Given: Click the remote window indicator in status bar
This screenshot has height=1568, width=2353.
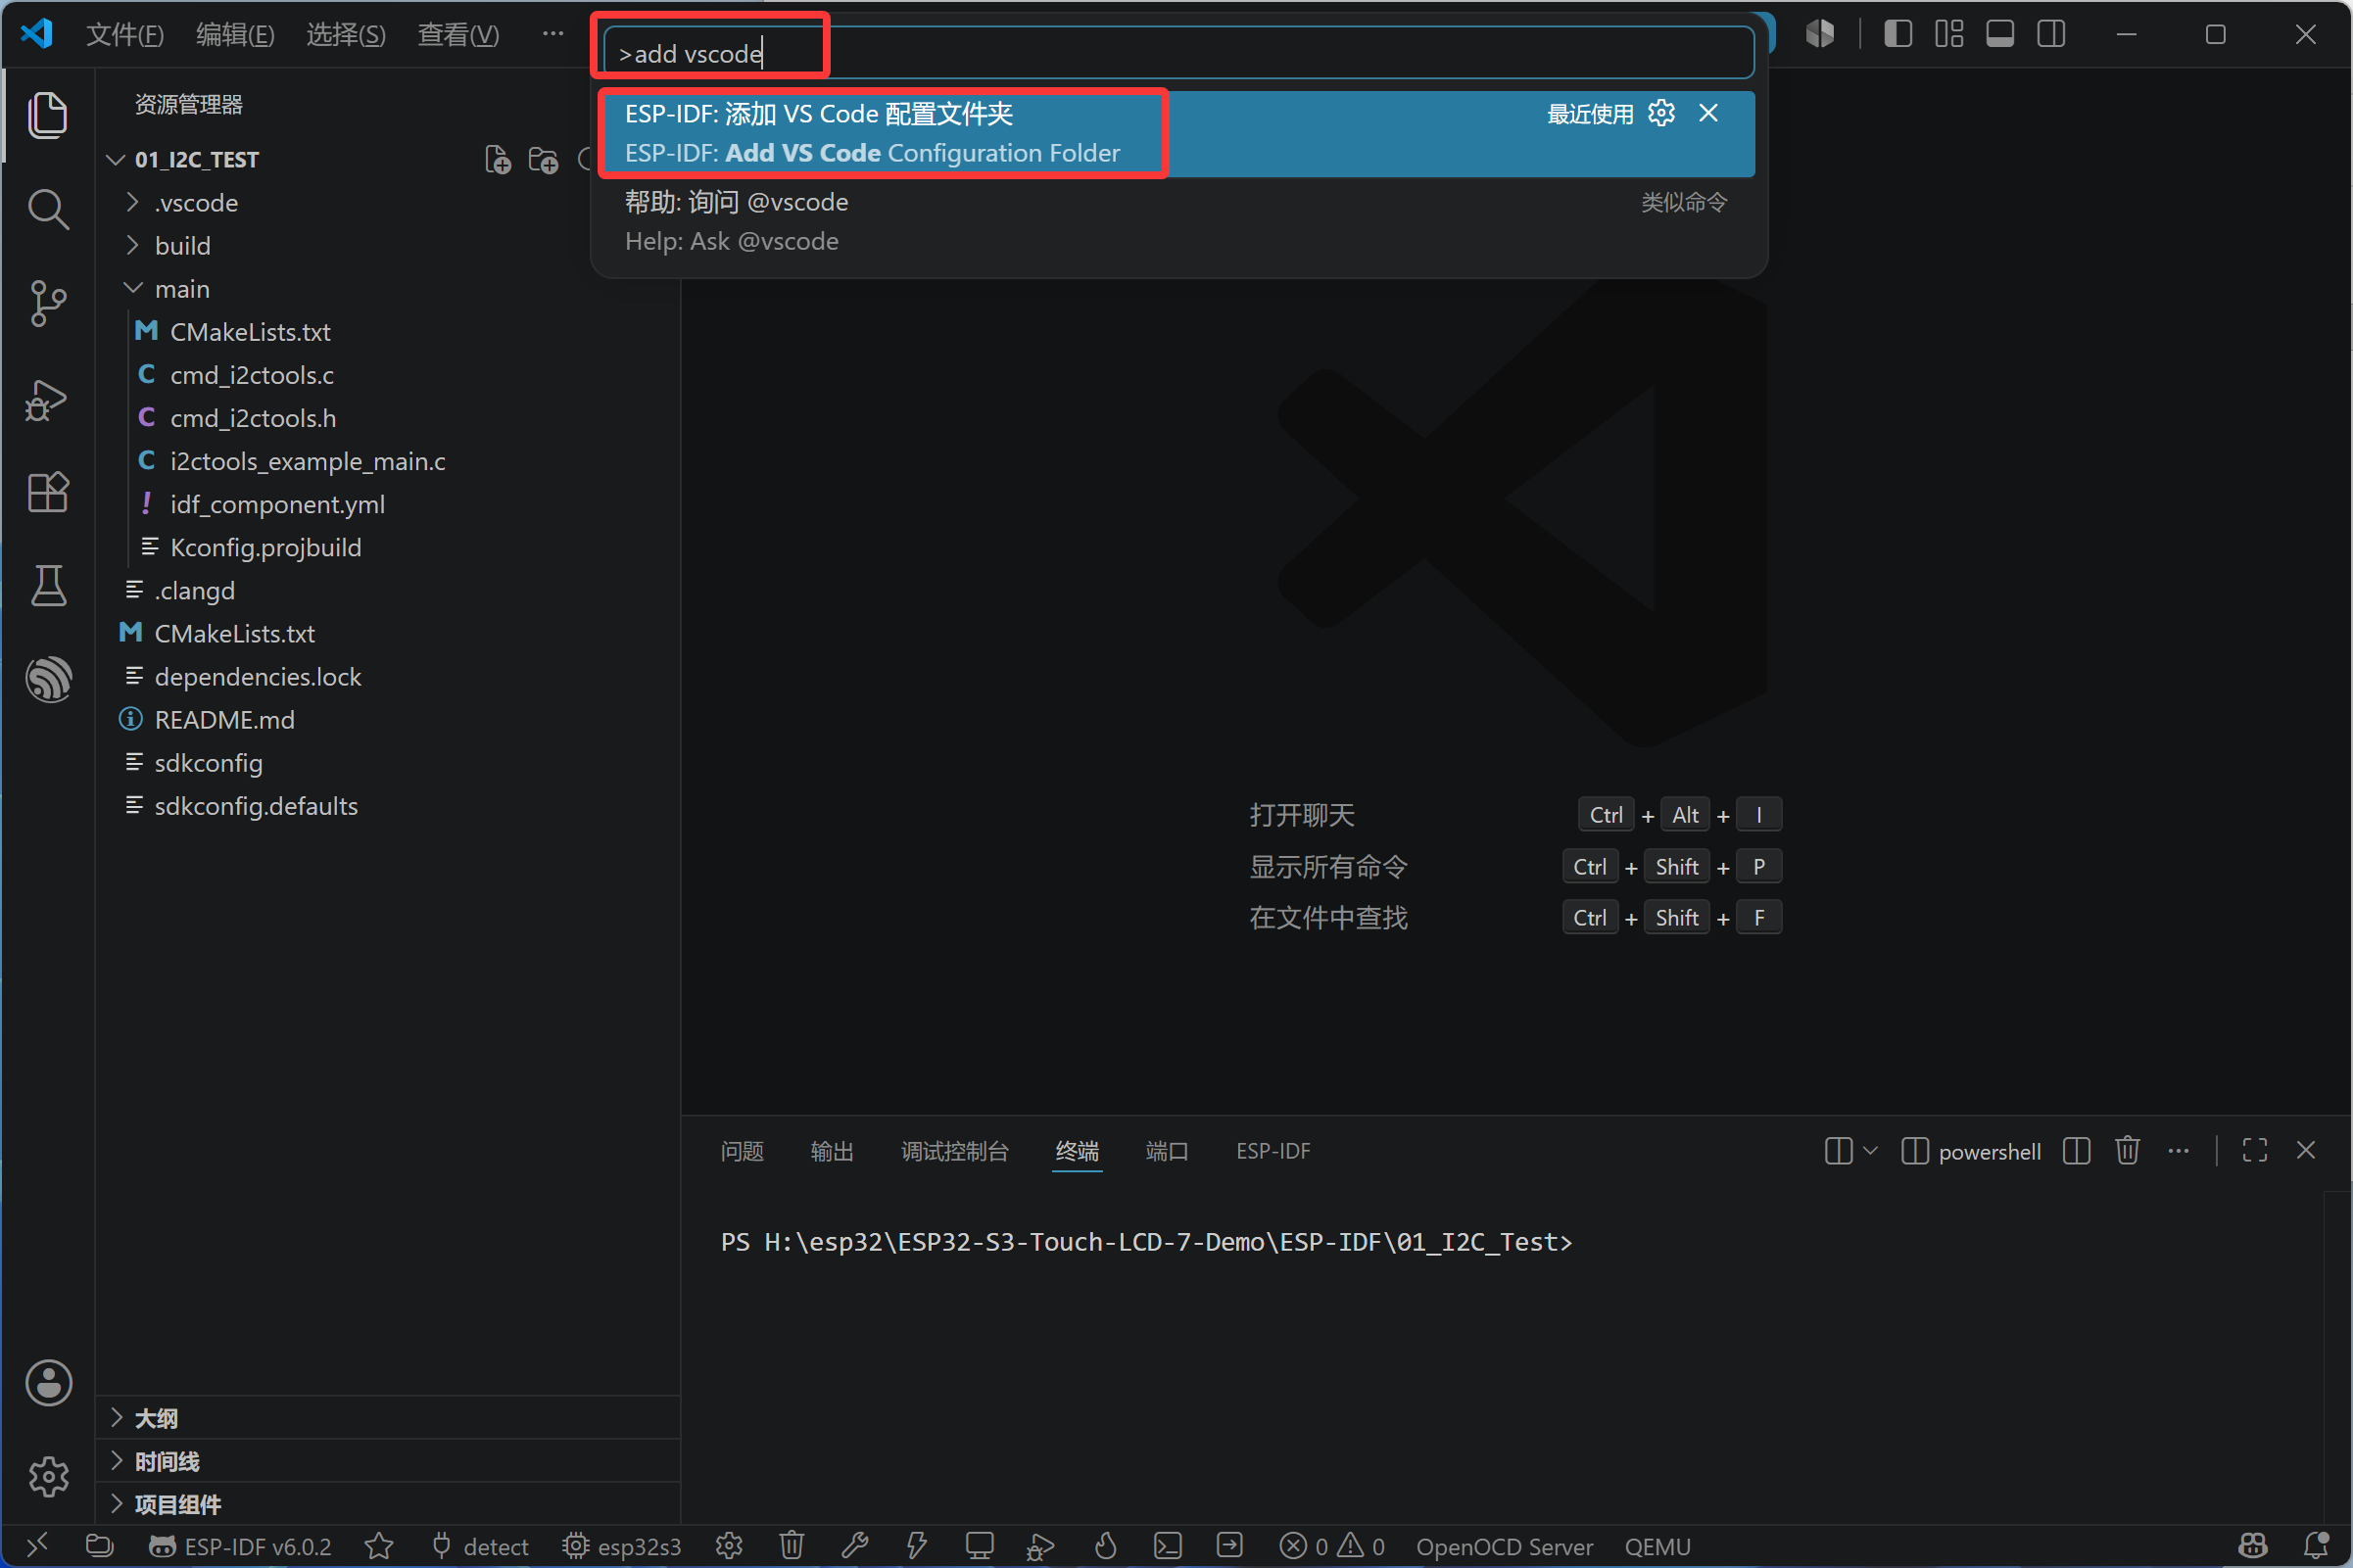Looking at the screenshot, I should pyautogui.click(x=37, y=1546).
